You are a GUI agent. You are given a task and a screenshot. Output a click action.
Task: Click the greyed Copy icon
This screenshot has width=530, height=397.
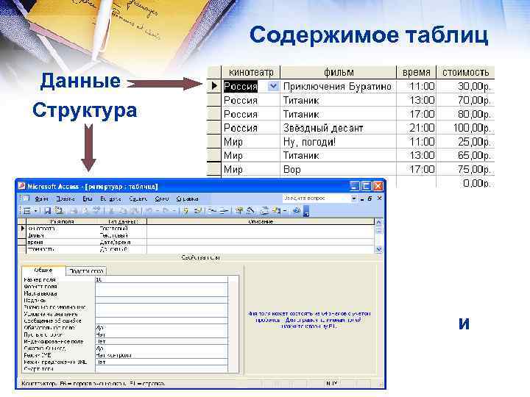[123, 211]
